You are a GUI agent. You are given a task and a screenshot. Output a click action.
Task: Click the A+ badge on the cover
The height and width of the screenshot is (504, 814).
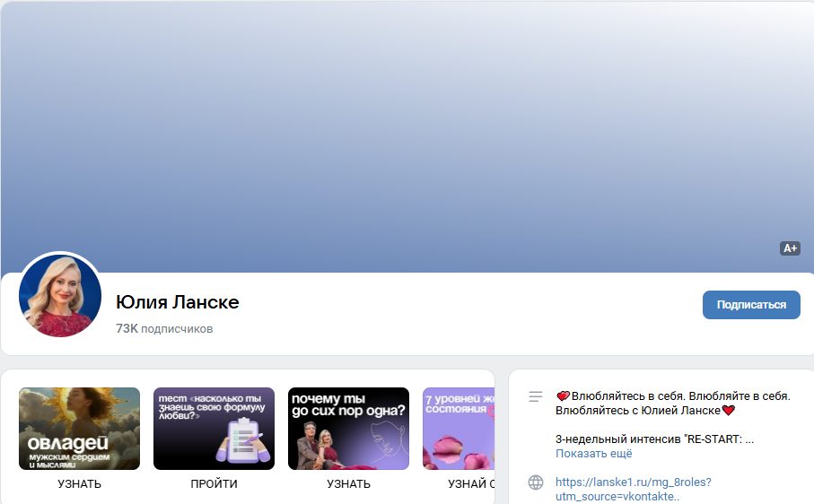(x=790, y=248)
